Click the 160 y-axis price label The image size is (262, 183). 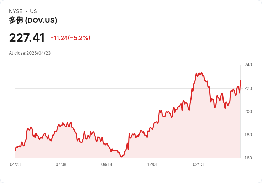[x=248, y=158]
